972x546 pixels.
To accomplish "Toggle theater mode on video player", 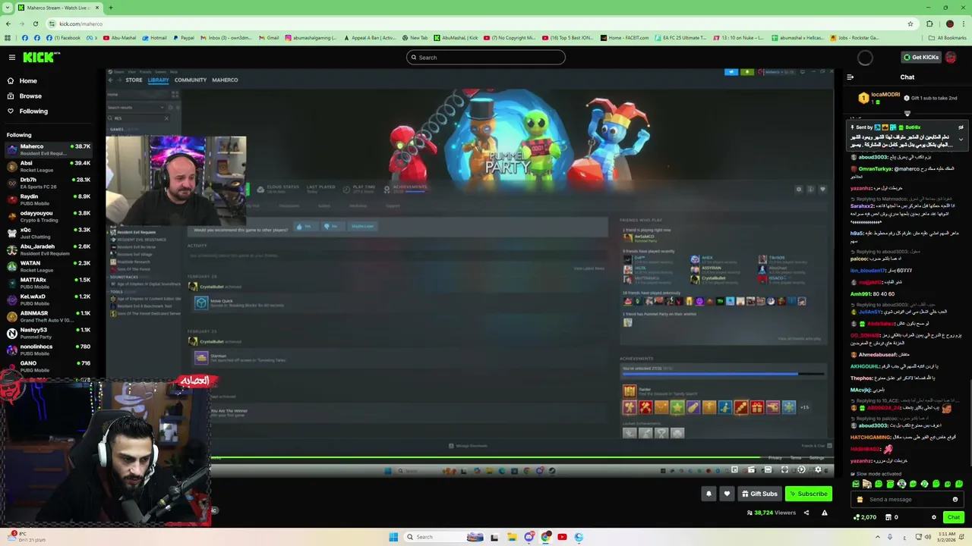I will pos(768,470).
